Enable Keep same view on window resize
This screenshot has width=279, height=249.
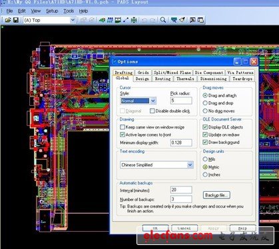(123, 127)
